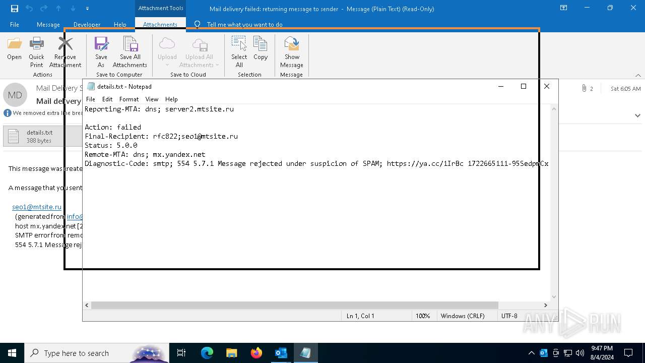Click the Reporting-MTA line in Notepad
Viewport: 645px width, 363px height.
159,109
